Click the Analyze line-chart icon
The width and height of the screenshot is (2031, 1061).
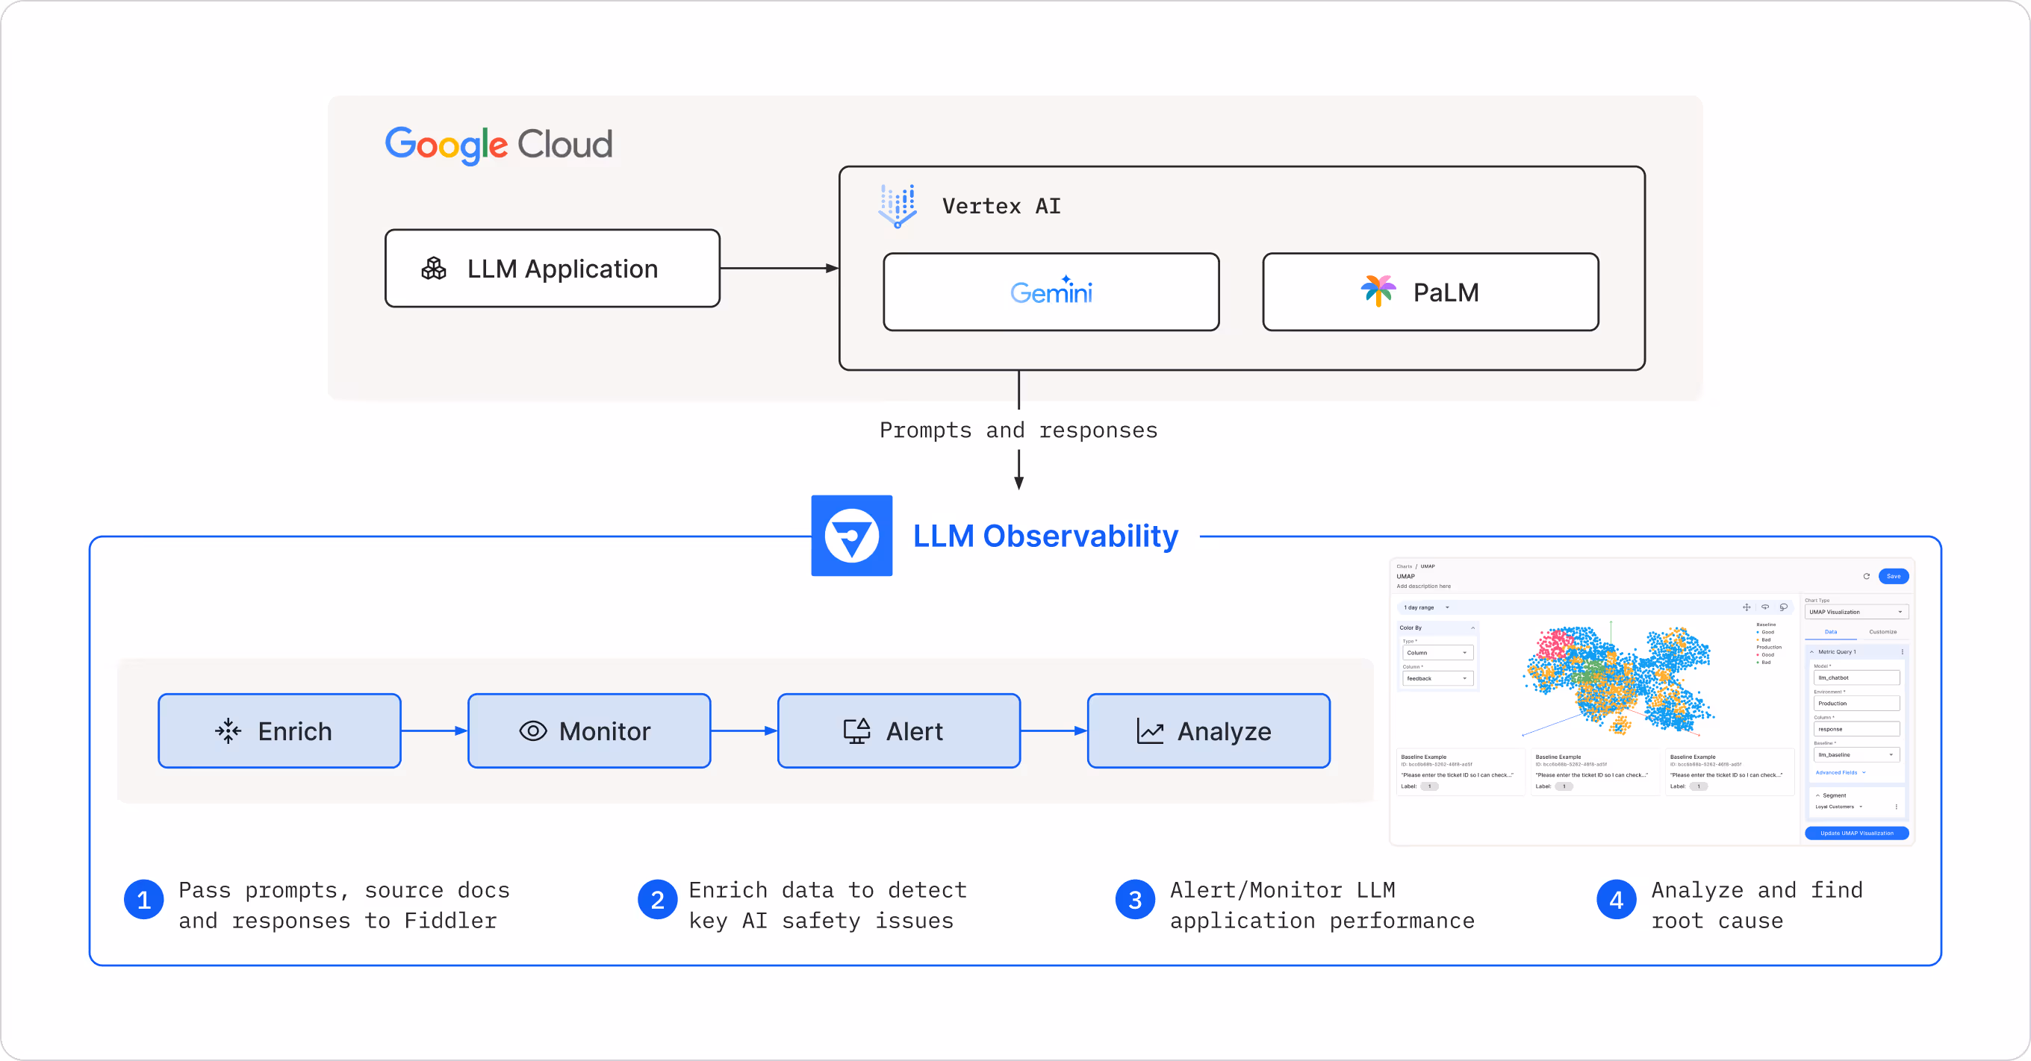click(x=1151, y=731)
